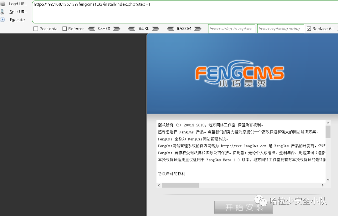Click the Split URL label
The image size is (338, 216).
(x=18, y=12)
